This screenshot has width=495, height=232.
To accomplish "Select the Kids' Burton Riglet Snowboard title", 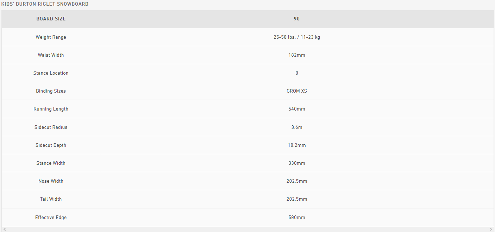I will [x=45, y=4].
